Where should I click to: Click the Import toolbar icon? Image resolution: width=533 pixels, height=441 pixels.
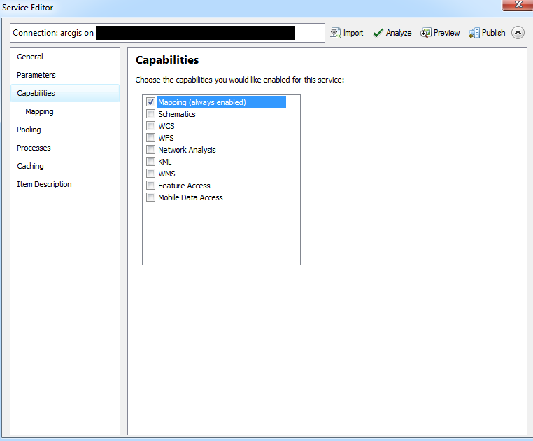(336, 33)
